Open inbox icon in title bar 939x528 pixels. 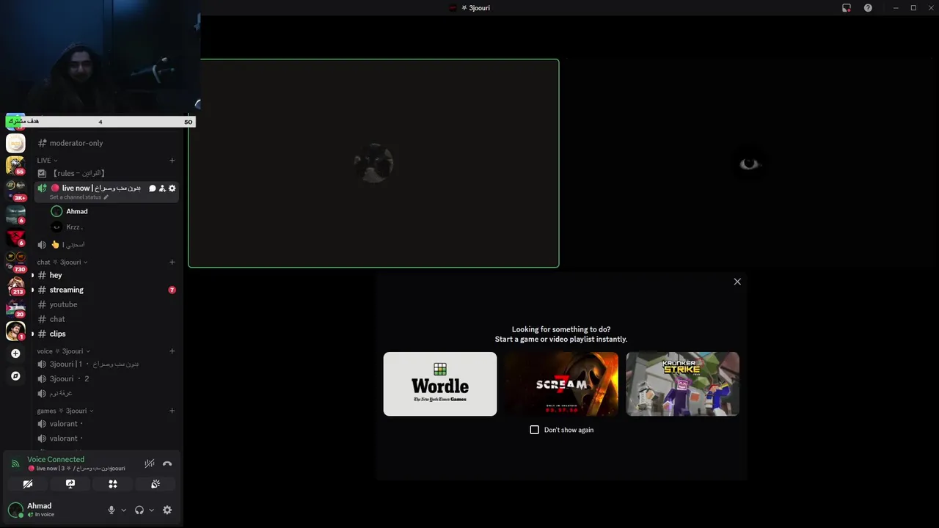[847, 8]
